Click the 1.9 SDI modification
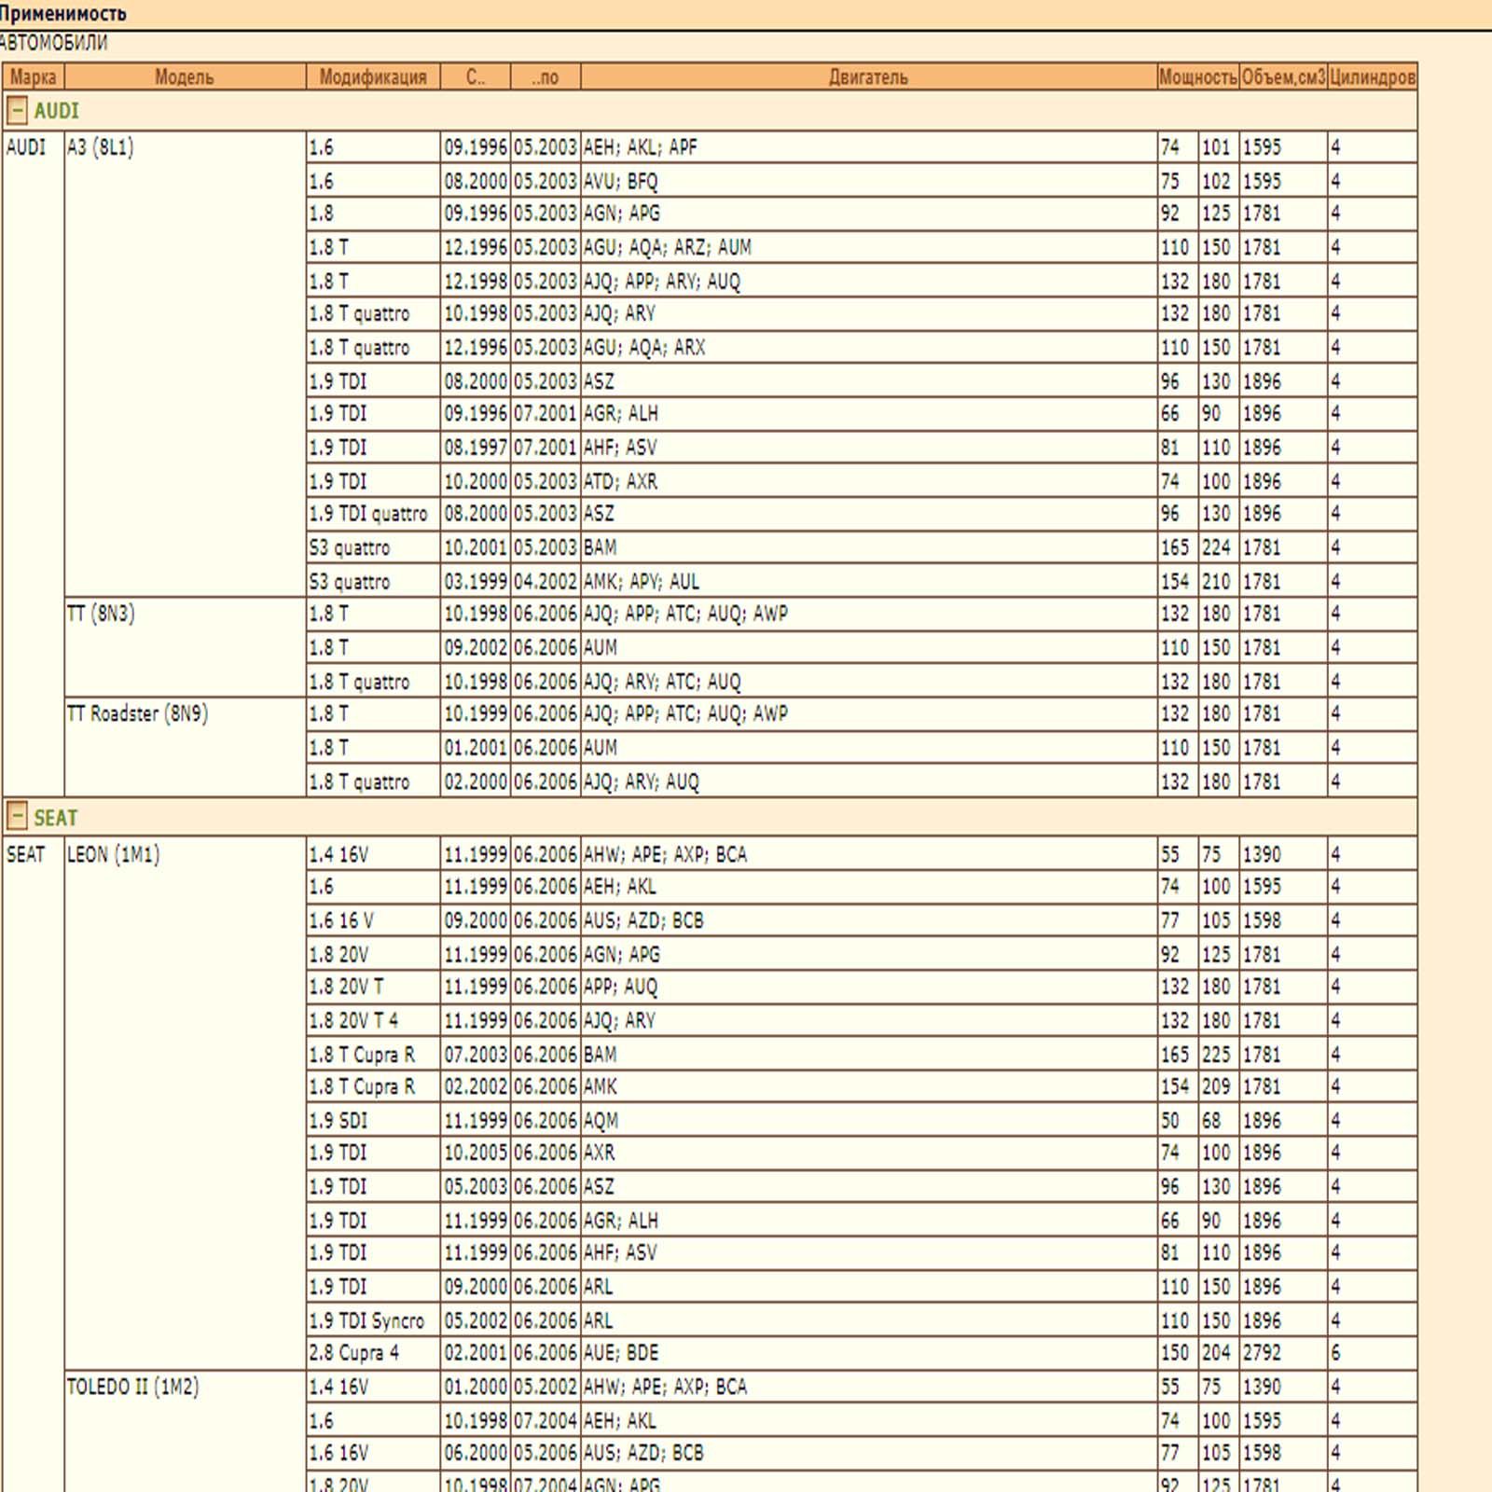The width and height of the screenshot is (1492, 1492). 373,1120
